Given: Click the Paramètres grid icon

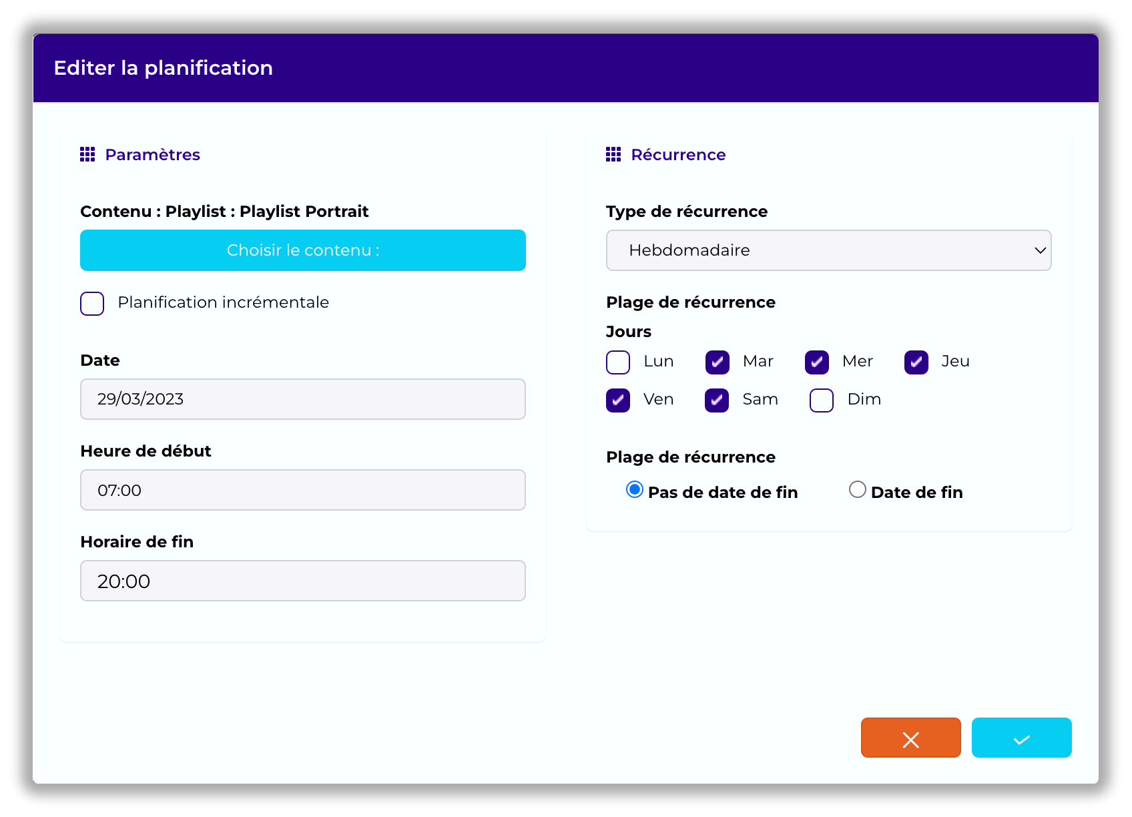Looking at the screenshot, I should [87, 155].
